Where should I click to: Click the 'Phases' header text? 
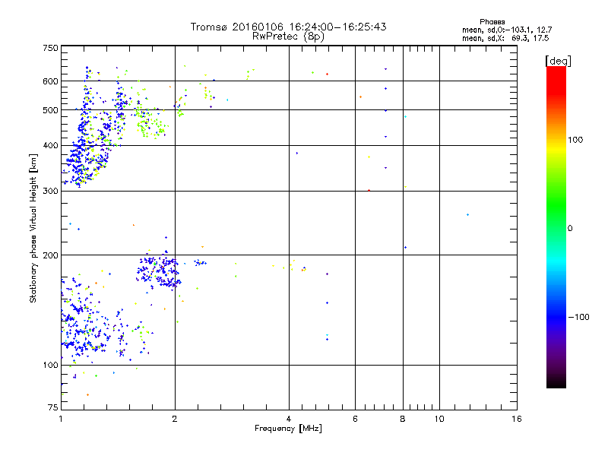[492, 22]
